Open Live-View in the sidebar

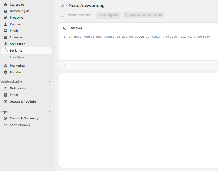click(x=17, y=57)
